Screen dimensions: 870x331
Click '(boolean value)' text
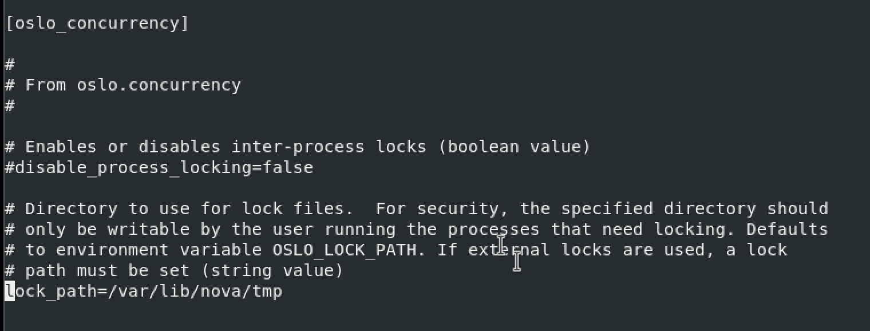pos(514,147)
